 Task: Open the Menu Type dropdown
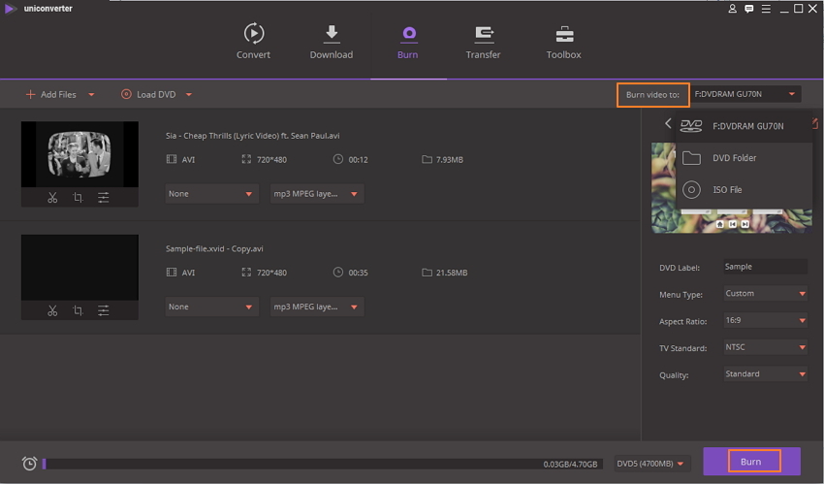pyautogui.click(x=765, y=293)
